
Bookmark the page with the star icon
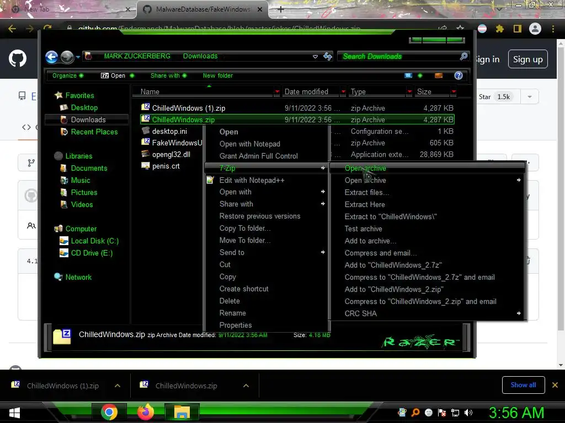click(x=460, y=29)
